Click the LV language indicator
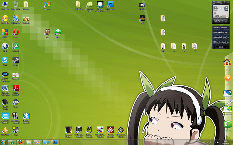 (x=204, y=142)
